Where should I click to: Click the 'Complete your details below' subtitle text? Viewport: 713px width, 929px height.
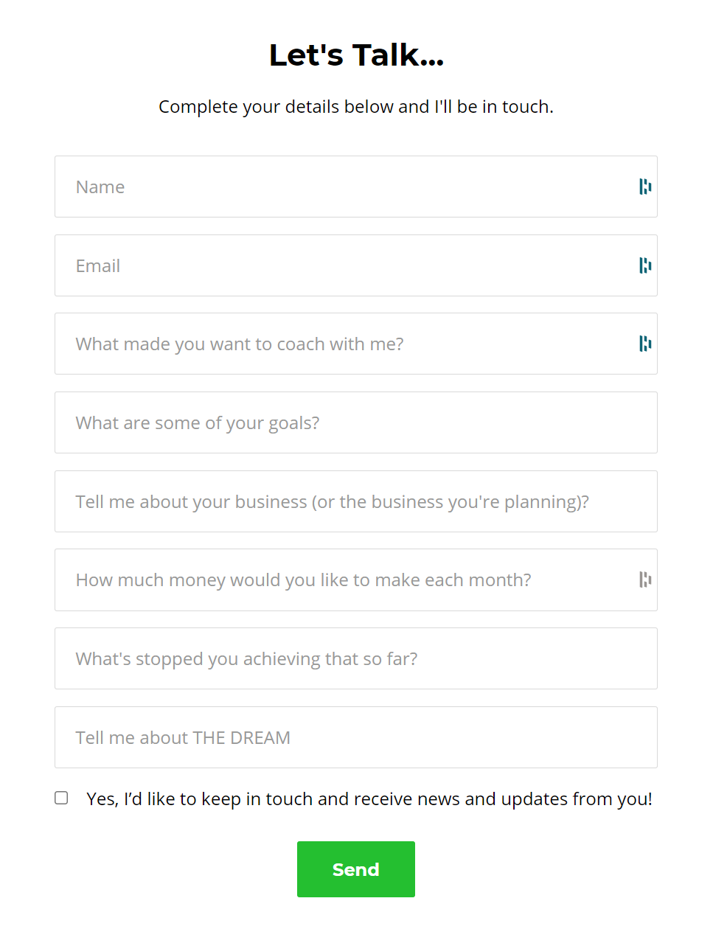pyautogui.click(x=355, y=107)
